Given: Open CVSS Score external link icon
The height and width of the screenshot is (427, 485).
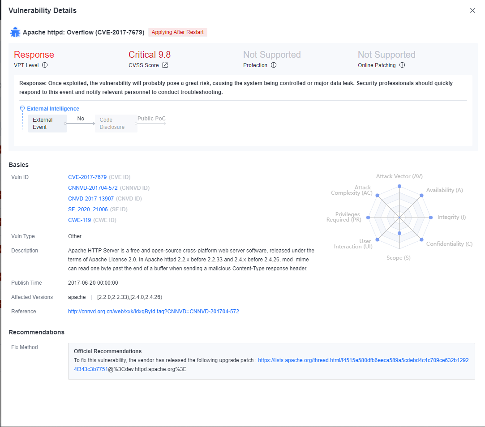Looking at the screenshot, I should [x=165, y=65].
